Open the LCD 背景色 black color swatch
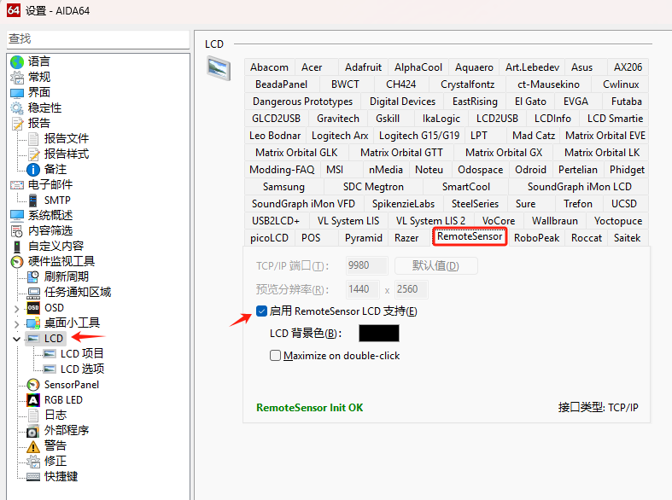 click(x=378, y=334)
